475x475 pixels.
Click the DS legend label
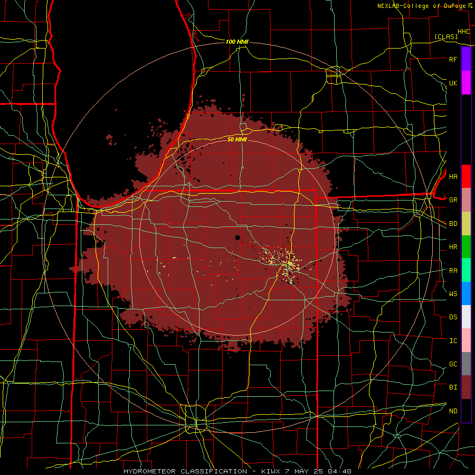[x=453, y=317]
